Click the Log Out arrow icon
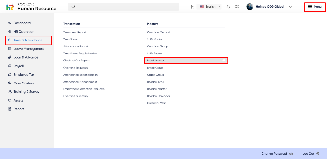Image resolution: width=327 pixels, height=159 pixels. (x=317, y=154)
